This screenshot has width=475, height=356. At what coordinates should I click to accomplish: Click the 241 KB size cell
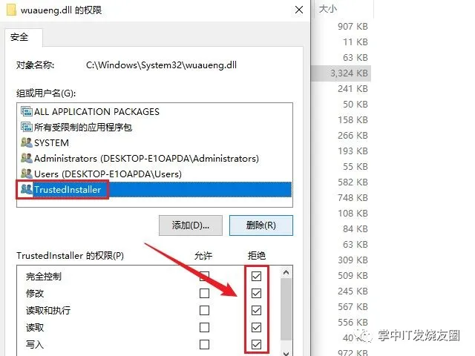tap(353, 89)
